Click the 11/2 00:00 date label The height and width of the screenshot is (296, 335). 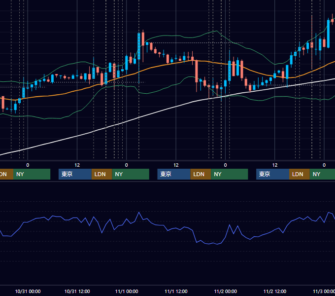(226, 291)
